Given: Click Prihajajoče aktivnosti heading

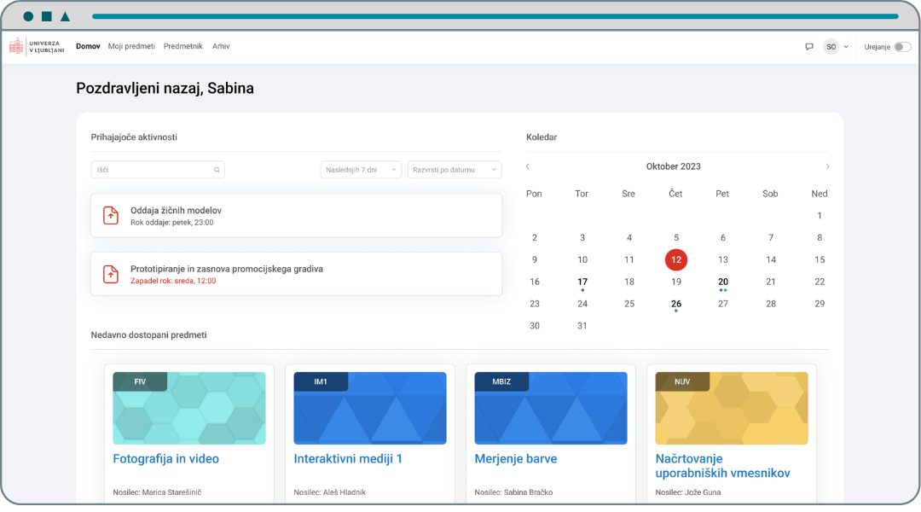Looking at the screenshot, I should coord(134,137).
